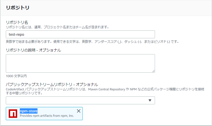This screenshot has width=212, height=126.
Task: Click the repository description text area
Action: 80,63
